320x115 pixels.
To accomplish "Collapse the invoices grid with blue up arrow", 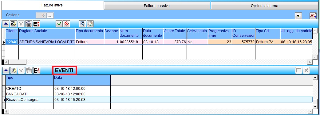I will coord(6,24).
